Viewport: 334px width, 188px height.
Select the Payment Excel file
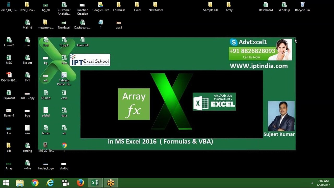pyautogui.click(x=9, y=95)
